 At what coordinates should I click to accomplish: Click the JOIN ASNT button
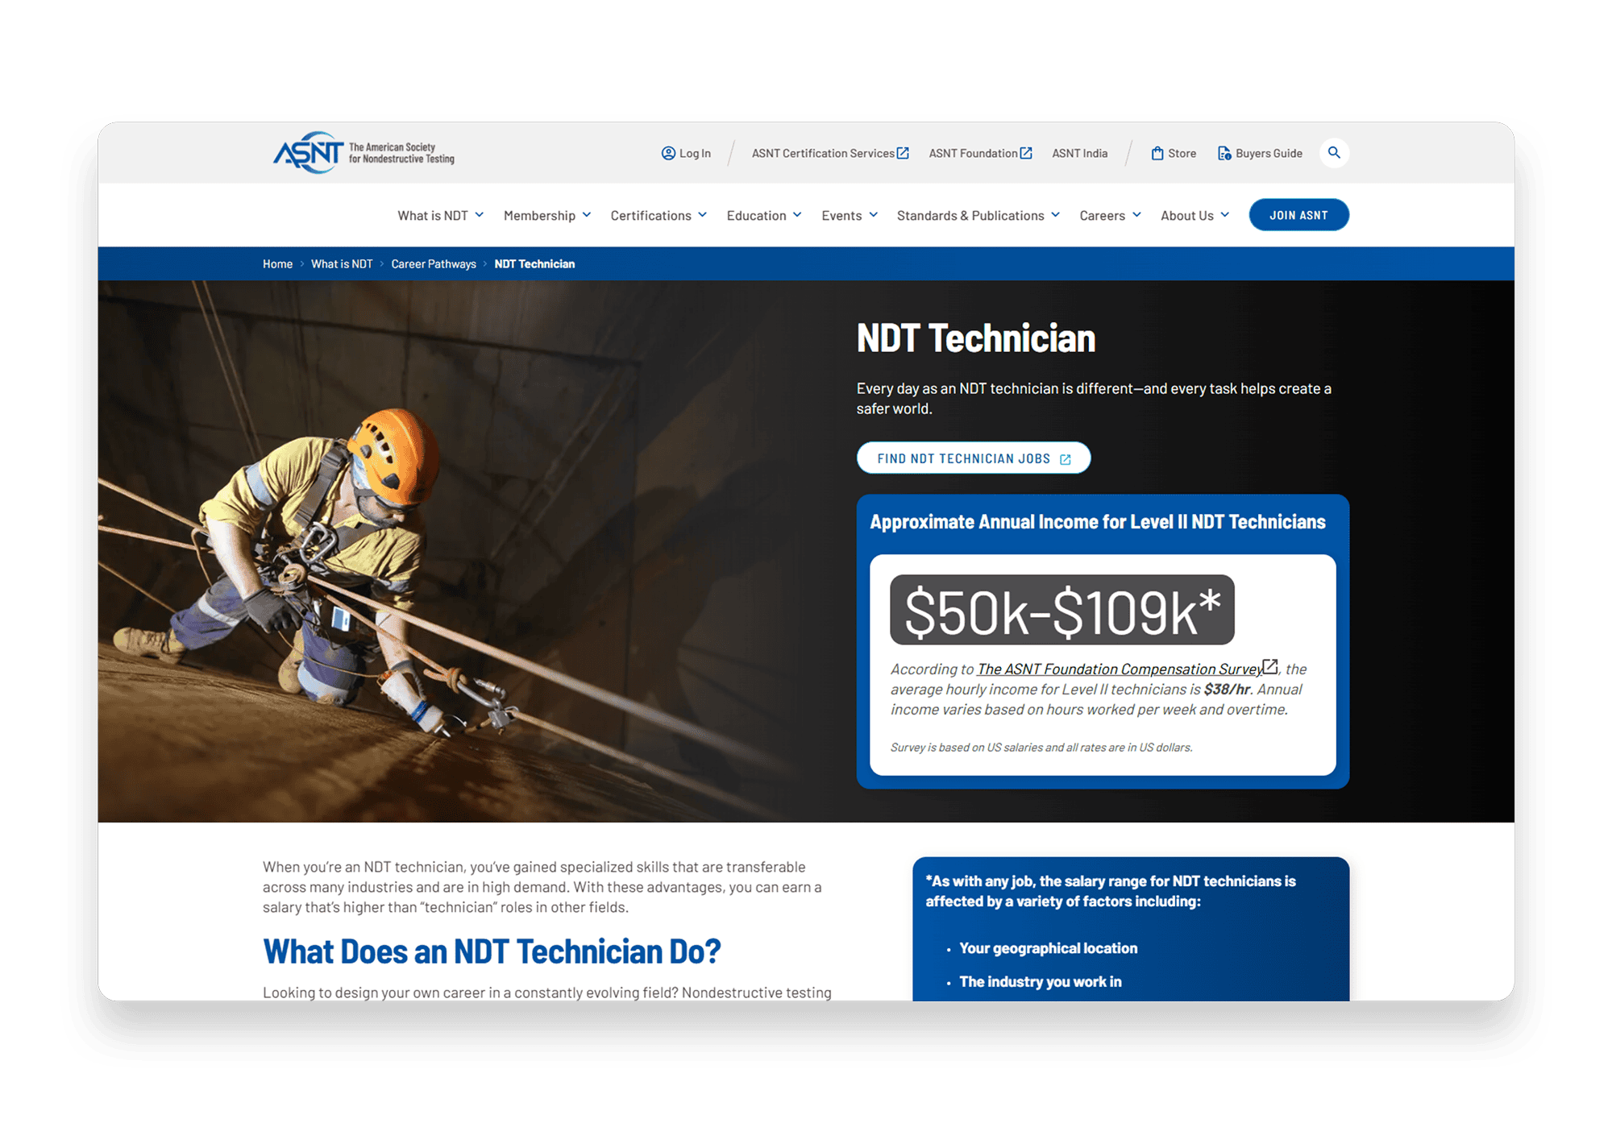(x=1297, y=214)
